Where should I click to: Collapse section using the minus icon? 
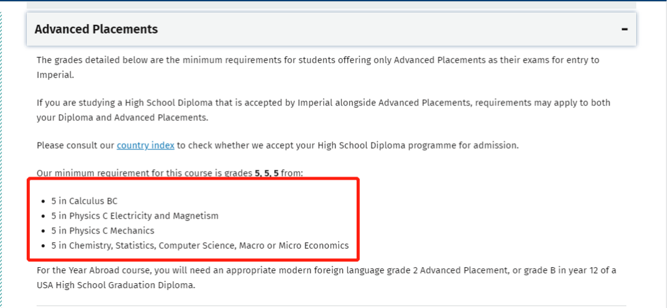coord(625,29)
